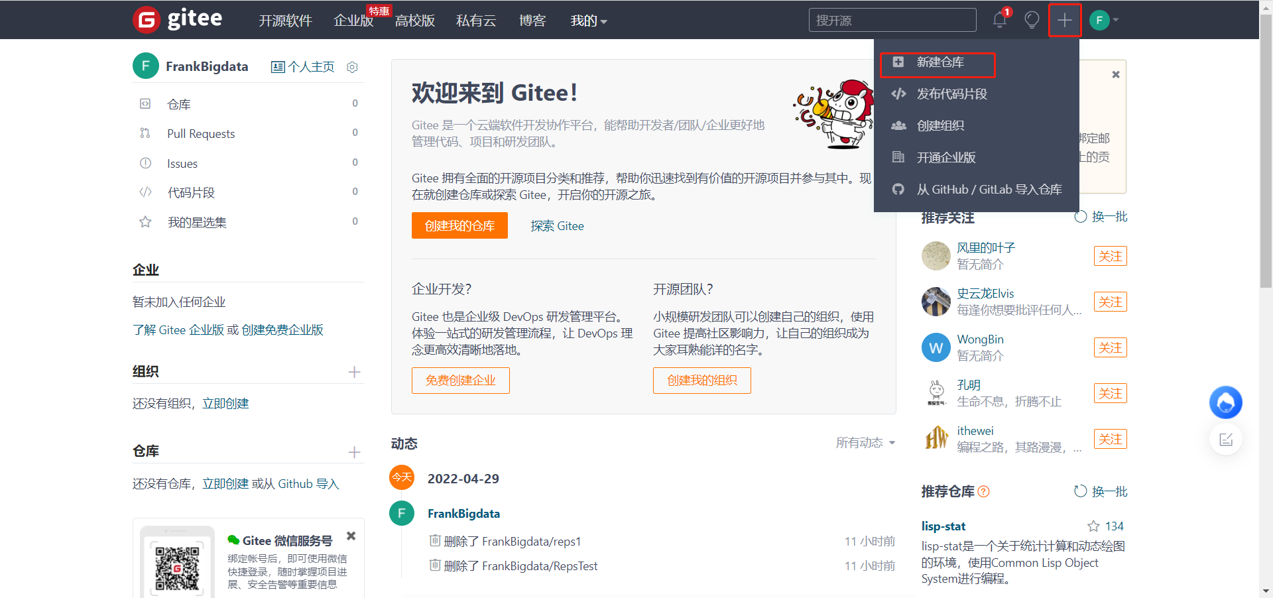
Task: Click trash icon beside 删除了 FrankBigdata/reps1
Action: point(435,540)
